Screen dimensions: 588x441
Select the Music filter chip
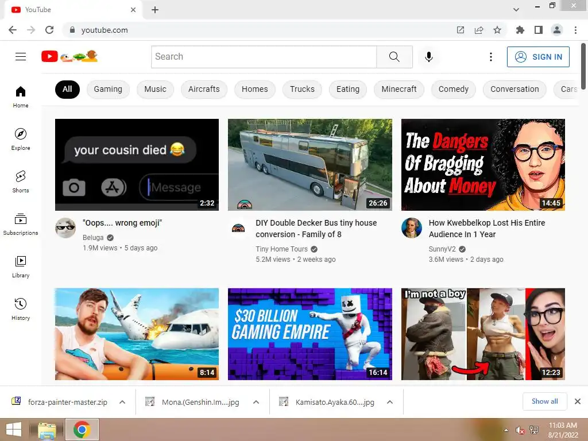click(155, 89)
